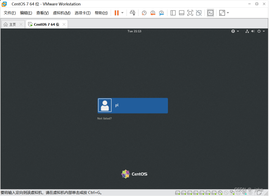Screen dimensions: 269x196
Task: Close the CentOS 7 64 位 tab
Action: click(x=64, y=24)
